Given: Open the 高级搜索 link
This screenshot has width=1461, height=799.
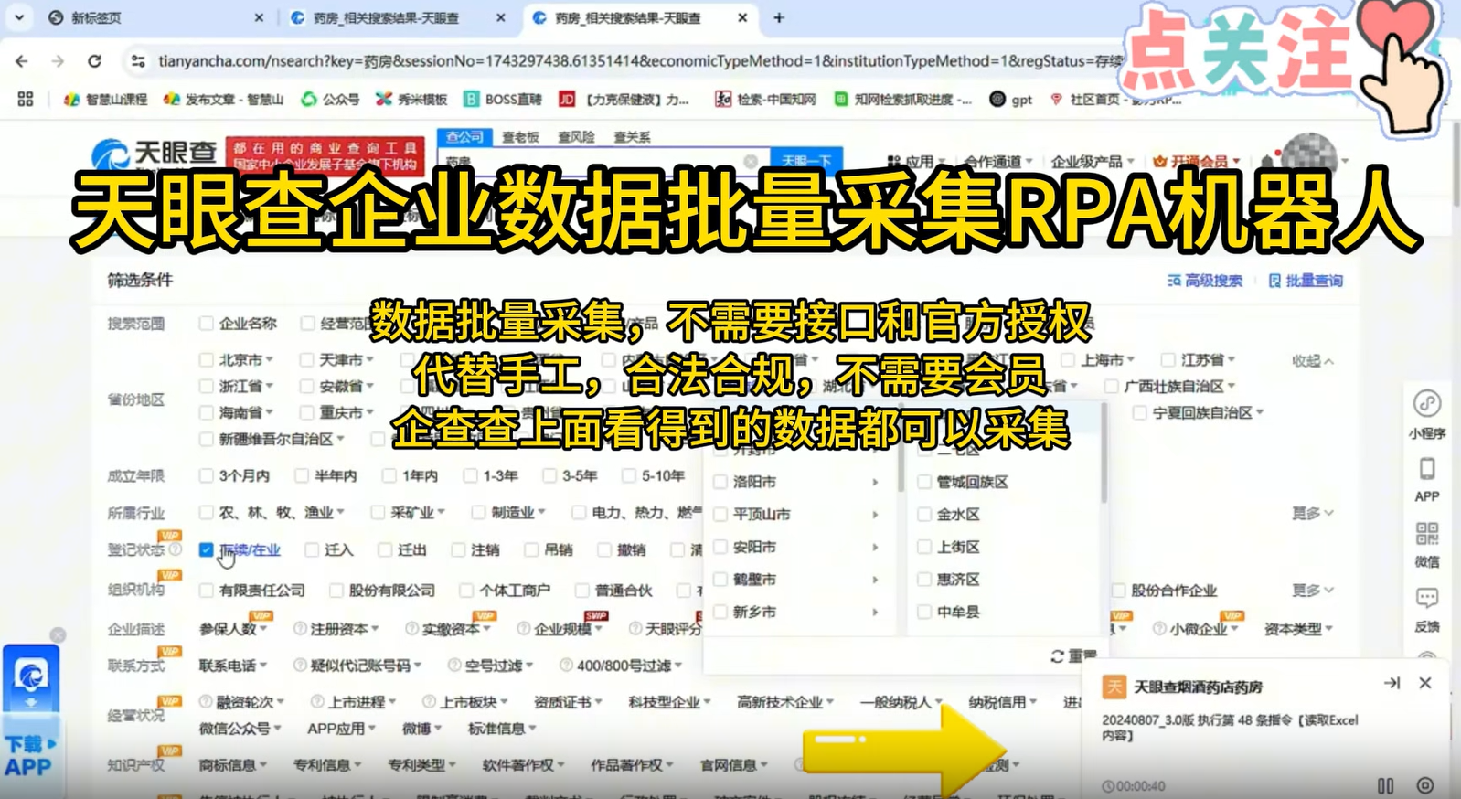Looking at the screenshot, I should coord(1205,281).
